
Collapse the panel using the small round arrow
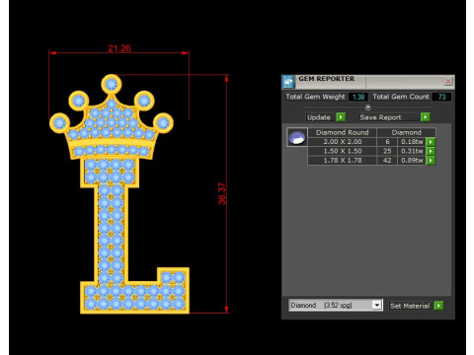[x=368, y=107]
